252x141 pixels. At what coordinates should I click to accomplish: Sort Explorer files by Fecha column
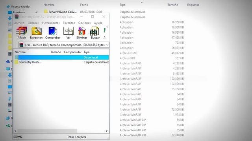(84, 5)
